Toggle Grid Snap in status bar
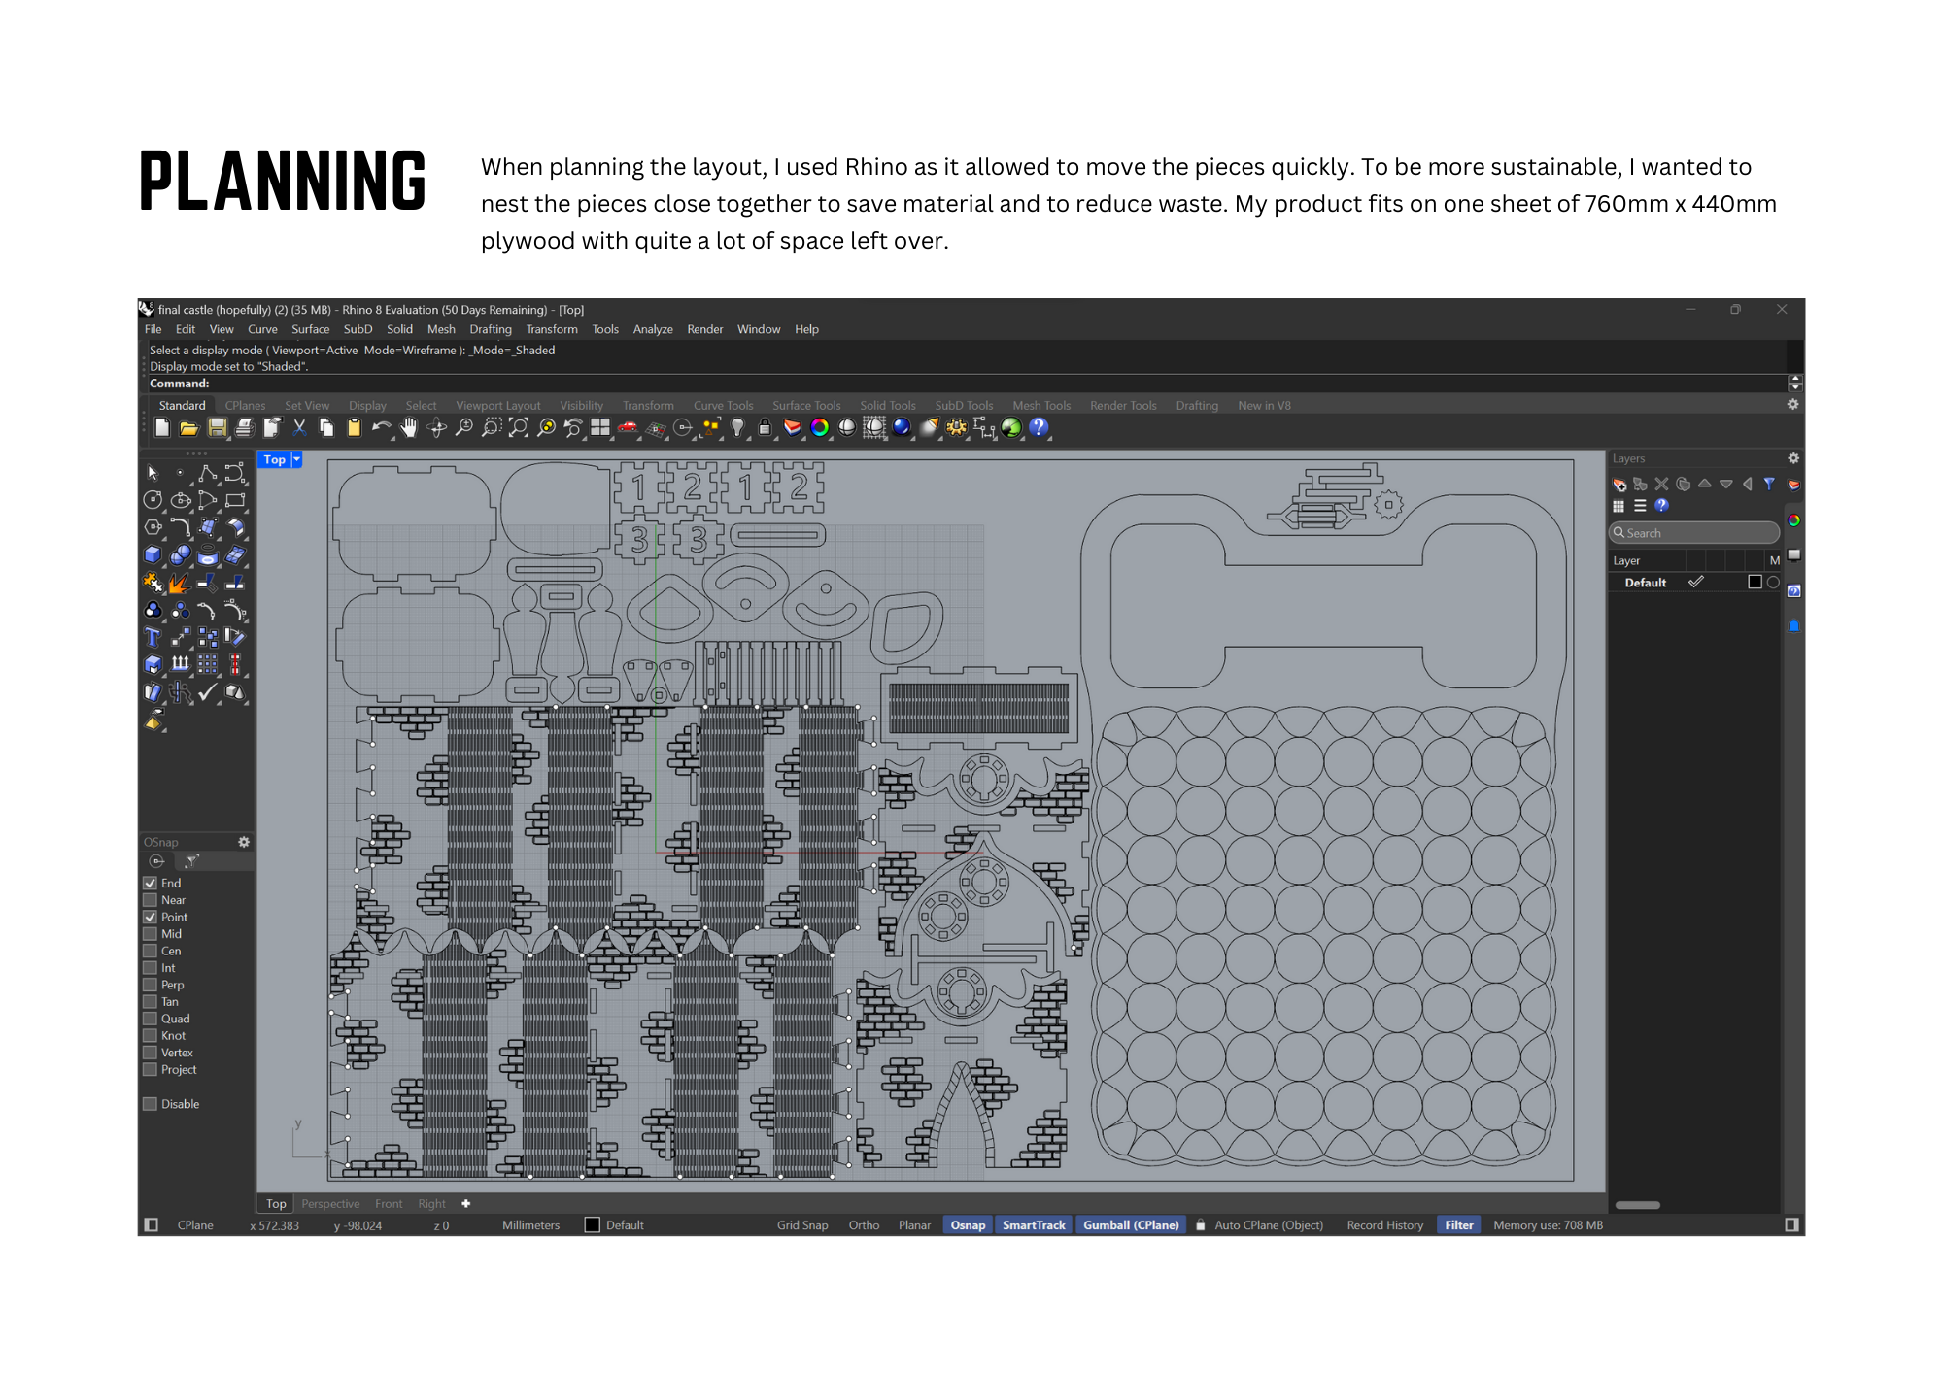This screenshot has height=1373, width=1943. (x=802, y=1225)
